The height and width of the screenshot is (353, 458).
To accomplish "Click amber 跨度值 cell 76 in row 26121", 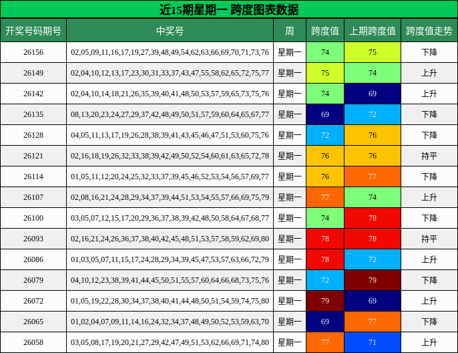I will [x=325, y=156].
